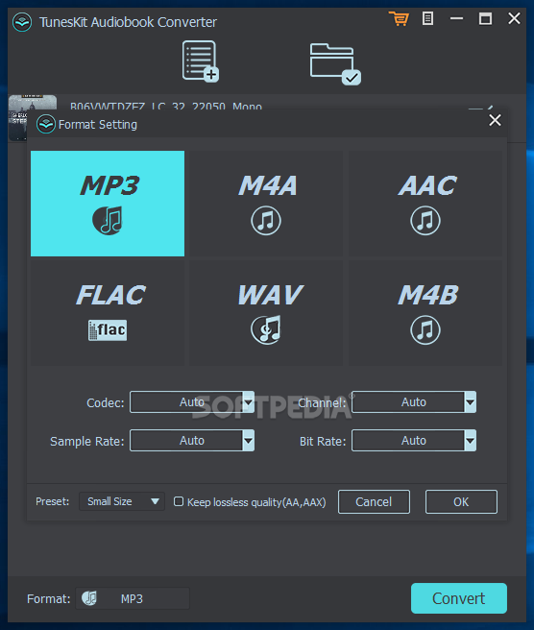Confirm with the OK button
534x630 pixels.
point(461,501)
